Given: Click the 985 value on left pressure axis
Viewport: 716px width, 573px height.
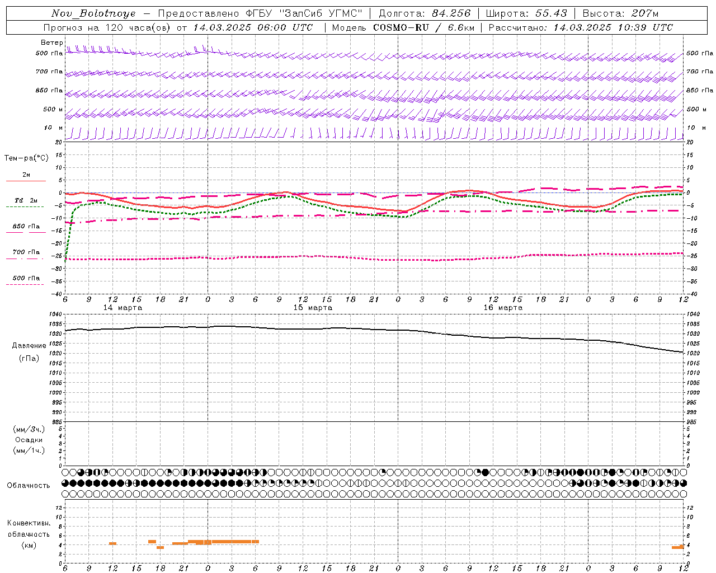Looking at the screenshot, I should click(58, 422).
